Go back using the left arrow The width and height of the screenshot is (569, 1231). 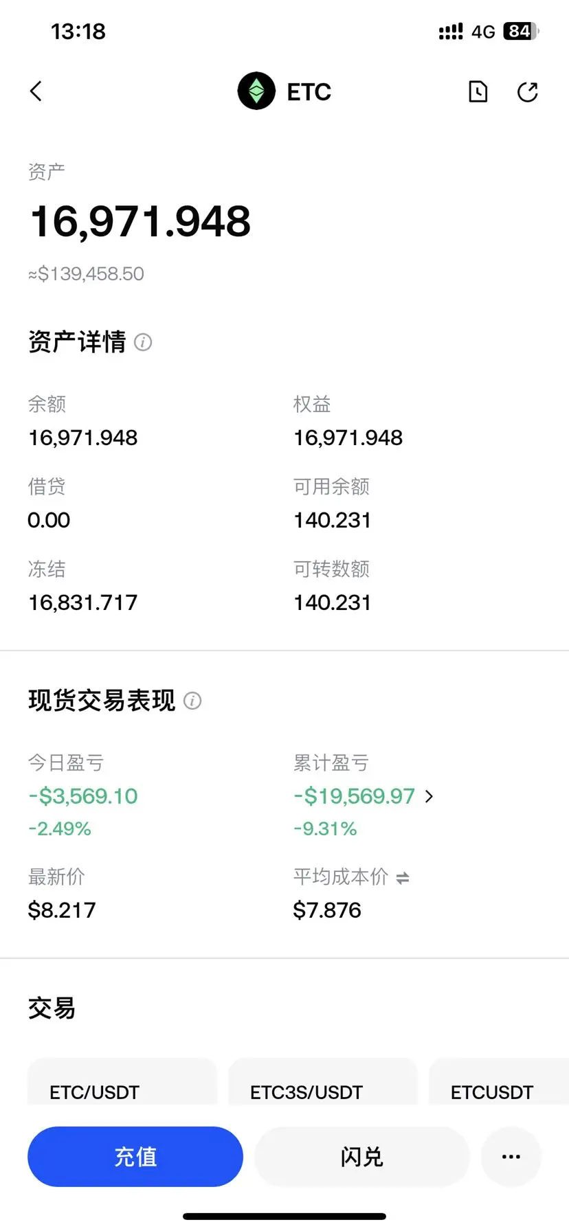(x=36, y=91)
